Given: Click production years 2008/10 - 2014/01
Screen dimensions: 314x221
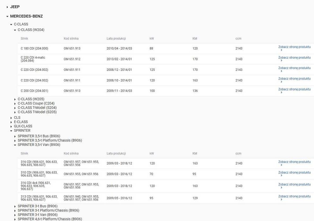Looking at the screenshot, I should pyautogui.click(x=119, y=80).
